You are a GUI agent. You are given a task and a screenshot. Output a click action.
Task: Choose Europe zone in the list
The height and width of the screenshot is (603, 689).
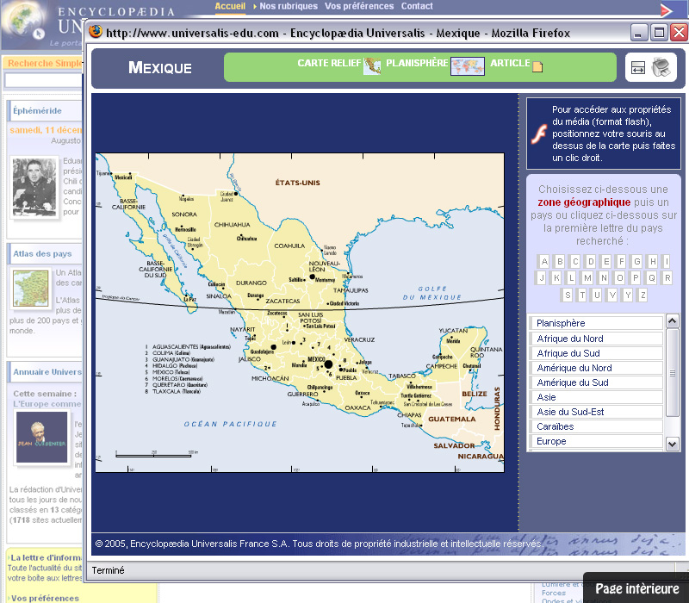pyautogui.click(x=596, y=441)
